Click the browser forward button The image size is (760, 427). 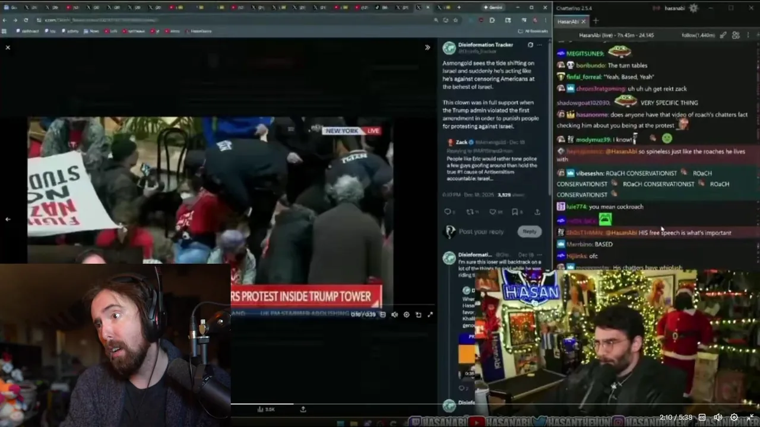point(15,20)
